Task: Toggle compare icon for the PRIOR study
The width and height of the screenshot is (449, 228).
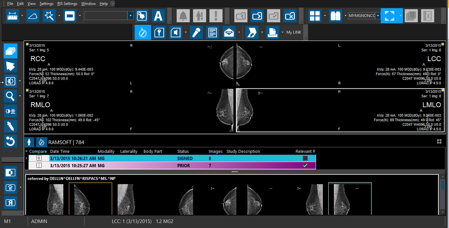Action: [x=39, y=166]
